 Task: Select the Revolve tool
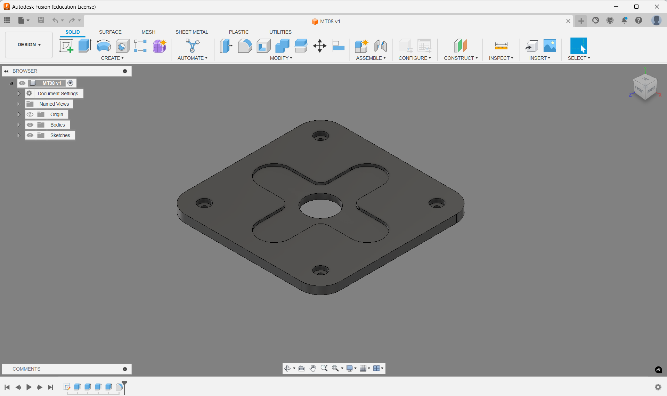point(104,46)
